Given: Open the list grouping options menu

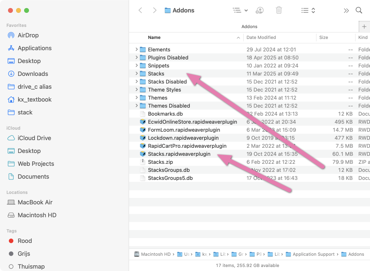Looking at the screenshot, I should [x=240, y=10].
